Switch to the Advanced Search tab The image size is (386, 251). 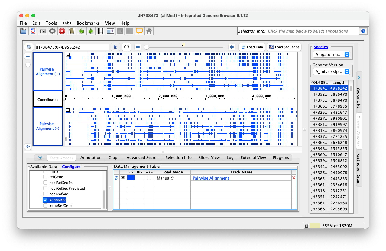(x=142, y=157)
